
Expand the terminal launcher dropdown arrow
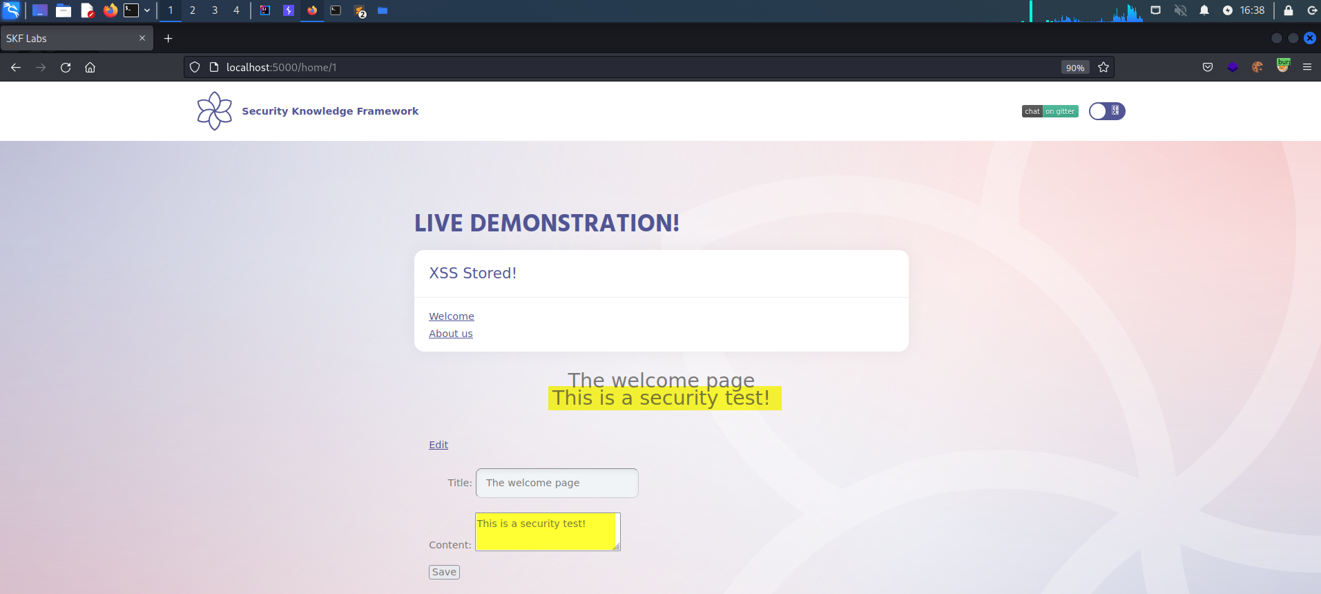[147, 10]
